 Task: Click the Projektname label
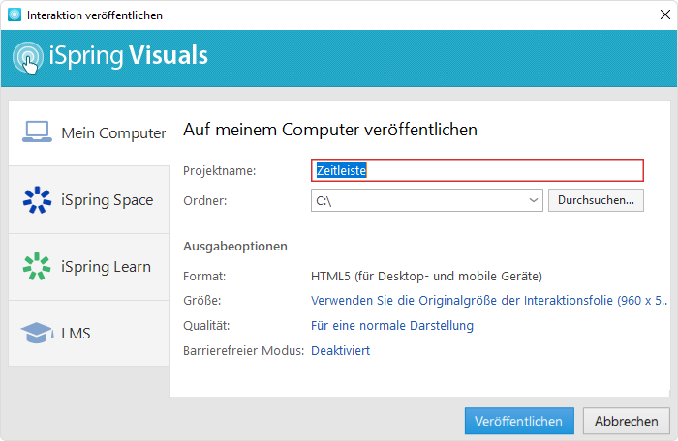click(220, 170)
